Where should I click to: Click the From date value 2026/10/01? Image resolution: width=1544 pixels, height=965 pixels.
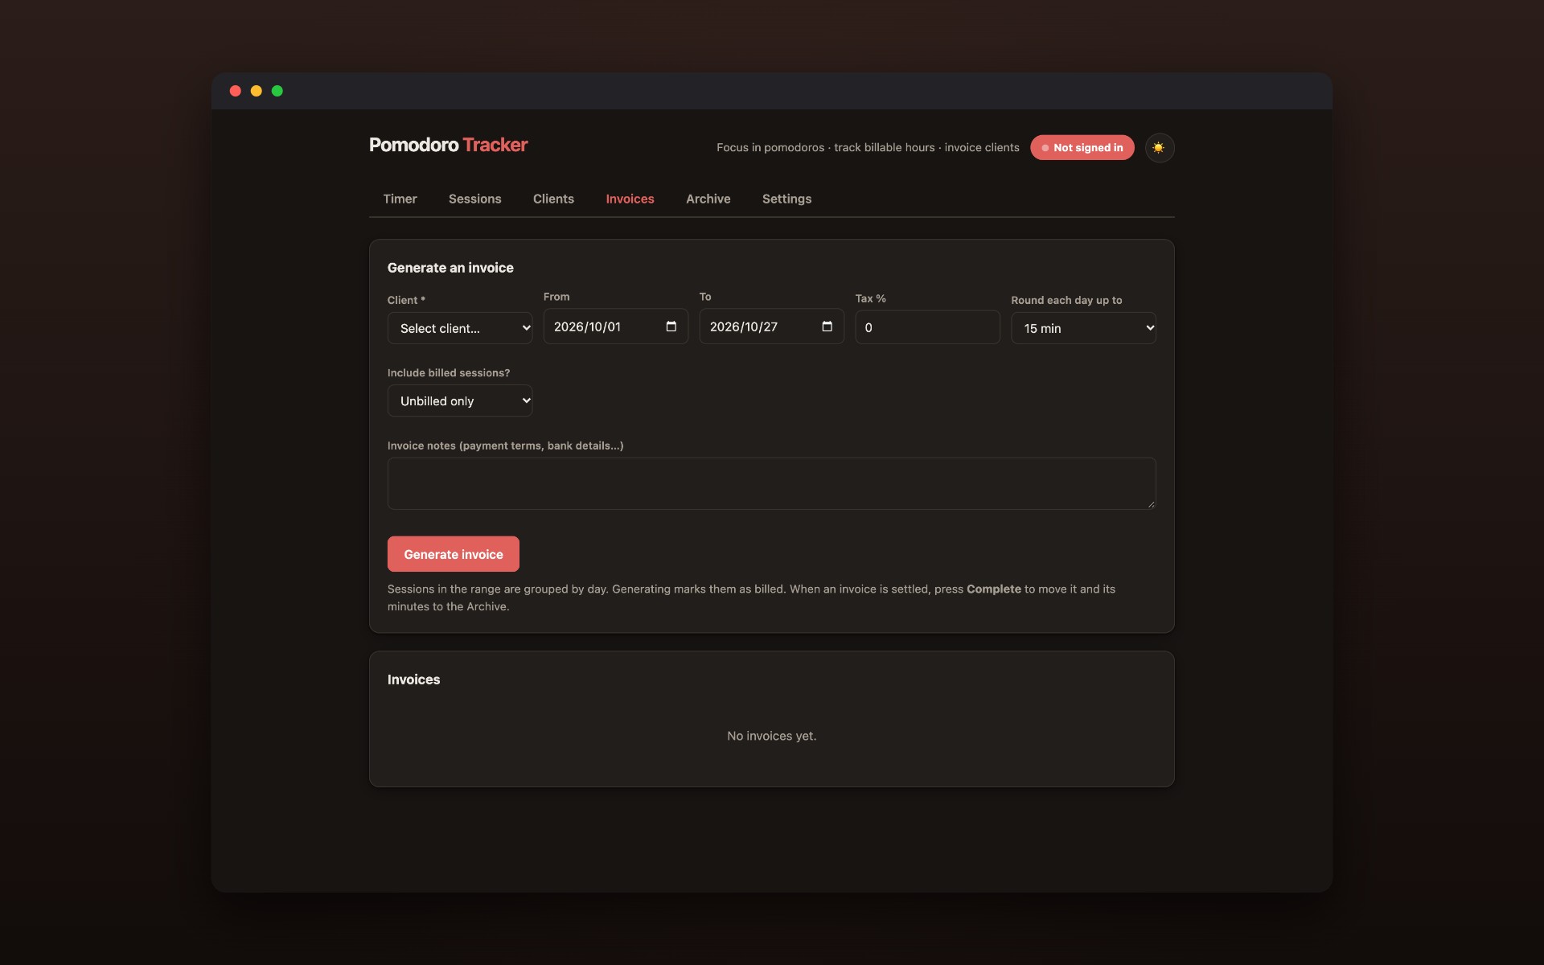coord(587,326)
